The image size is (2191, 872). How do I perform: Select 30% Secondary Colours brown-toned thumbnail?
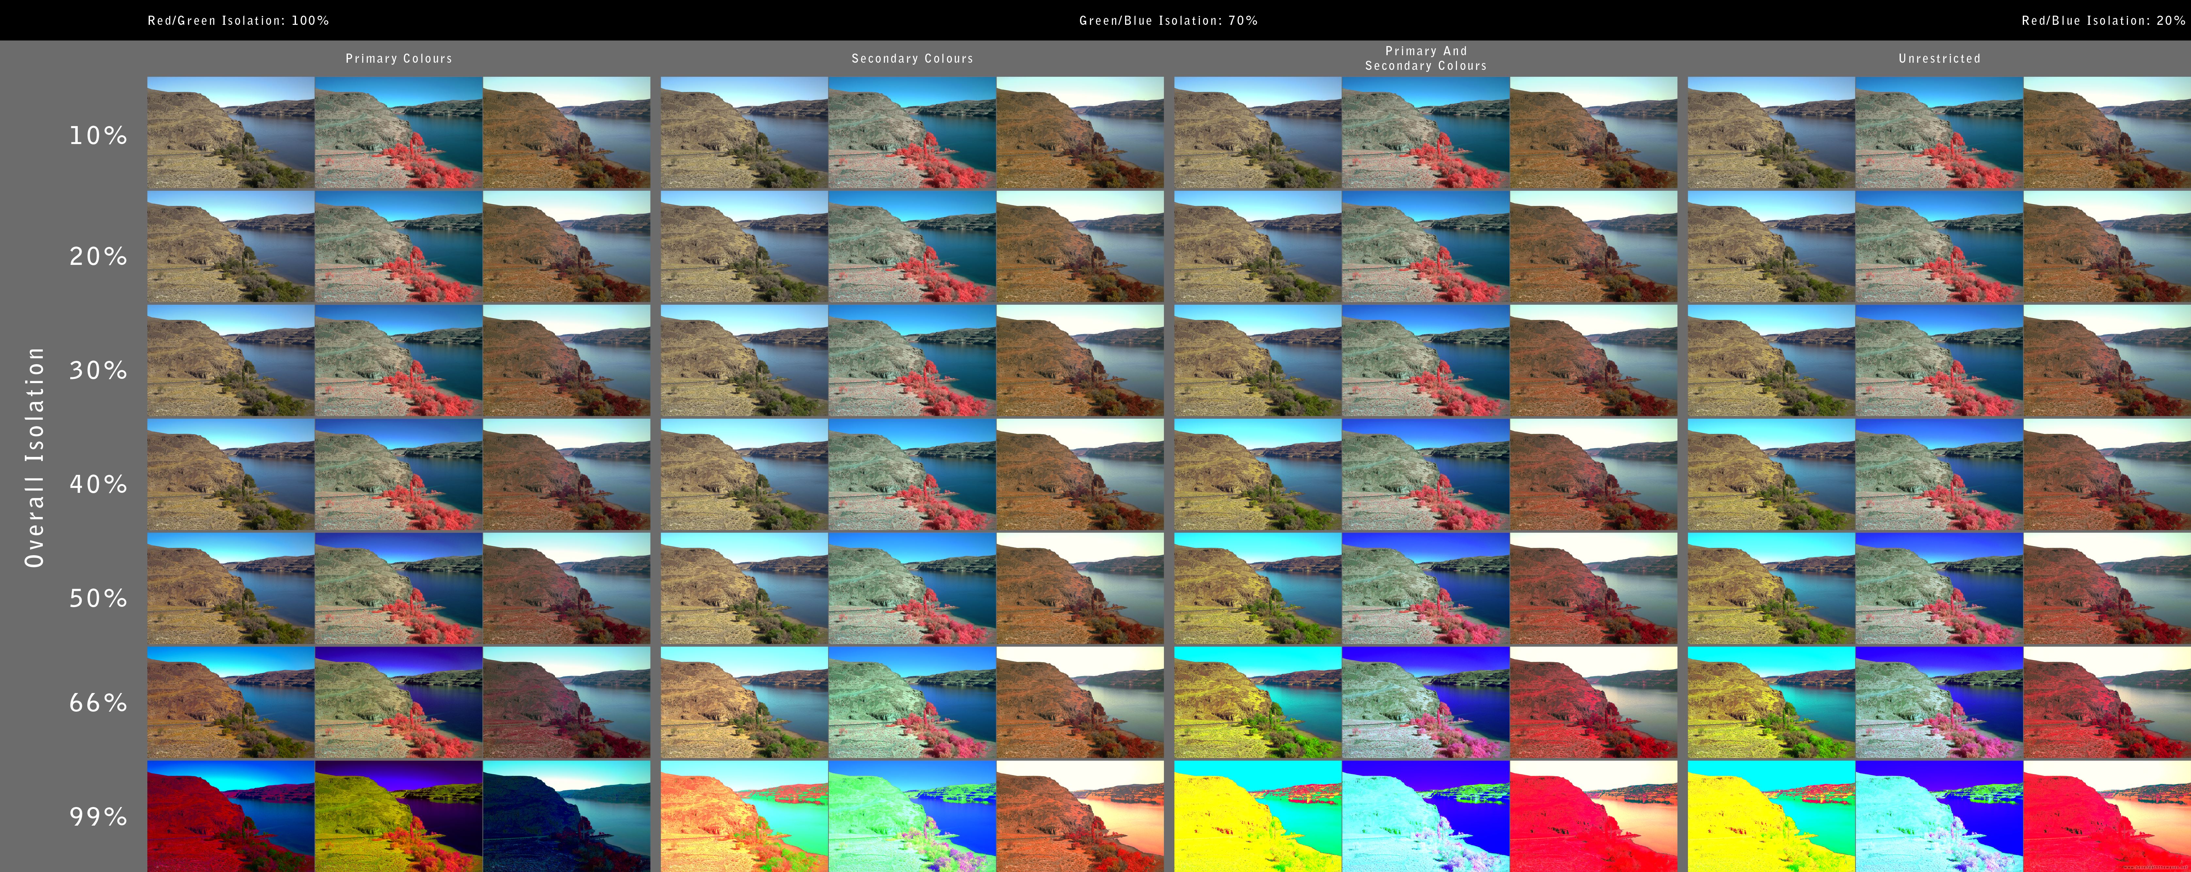[x=1080, y=361]
